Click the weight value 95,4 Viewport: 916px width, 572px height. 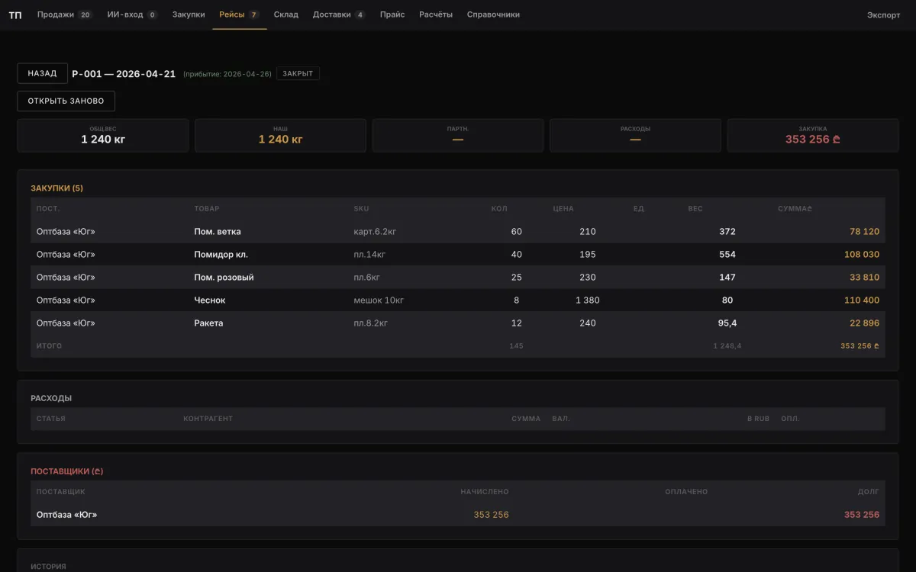pyautogui.click(x=727, y=323)
